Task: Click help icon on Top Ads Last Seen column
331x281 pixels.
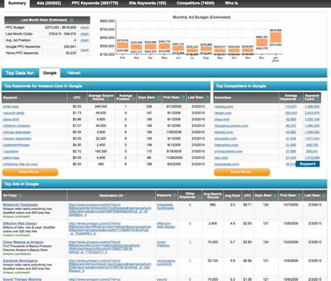Action: point(323,195)
